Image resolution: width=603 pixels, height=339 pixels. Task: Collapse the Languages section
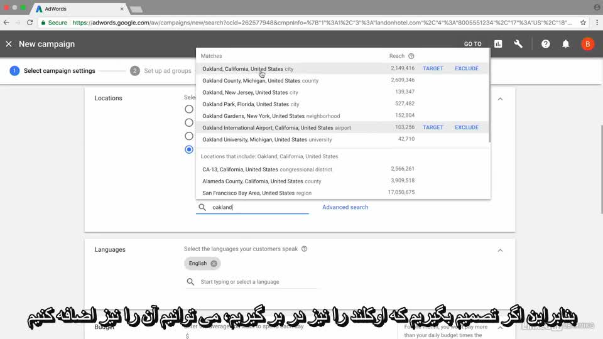[x=500, y=250]
